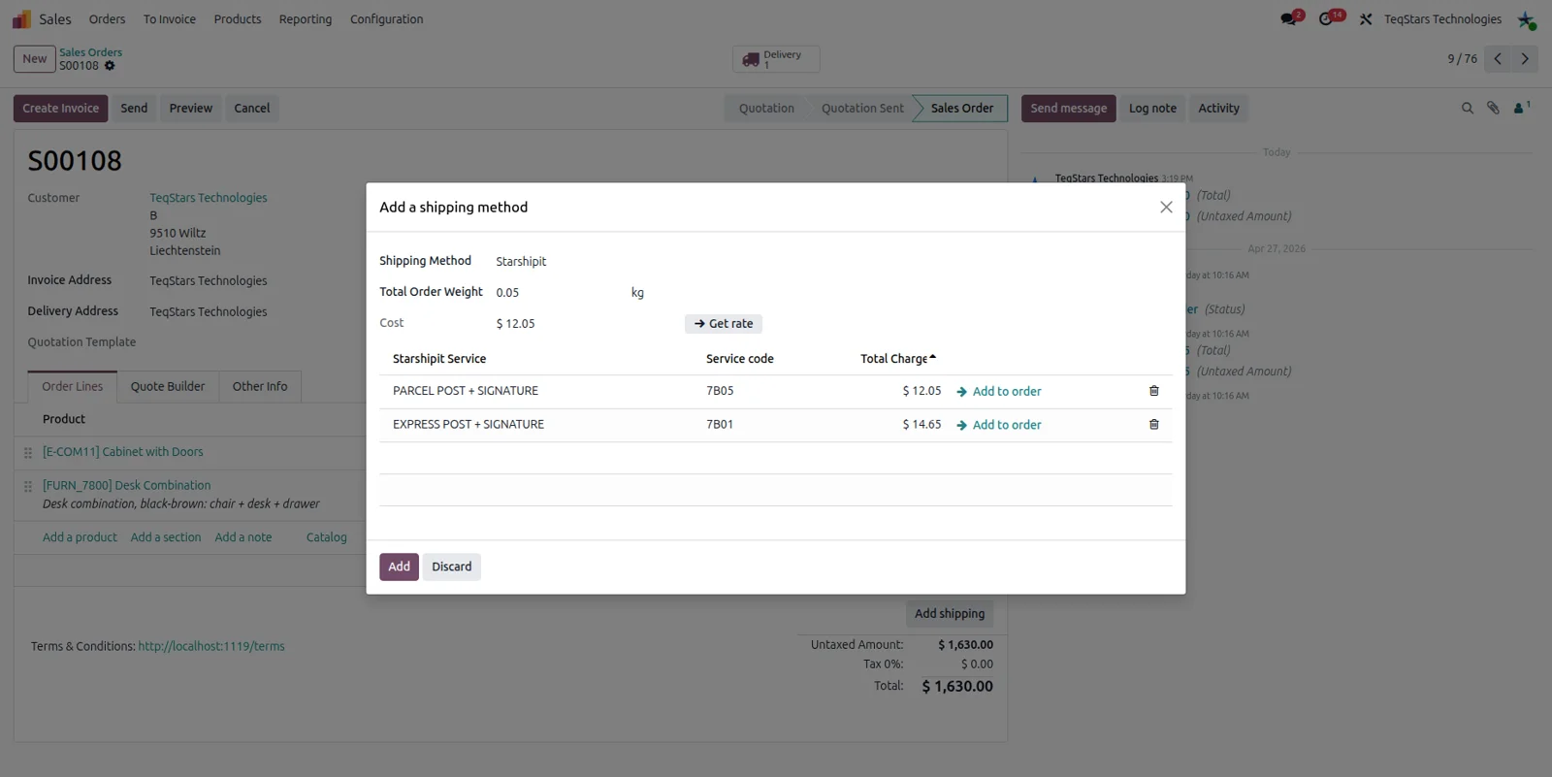
Task: Open the user avatar menu
Action: pos(1526,19)
